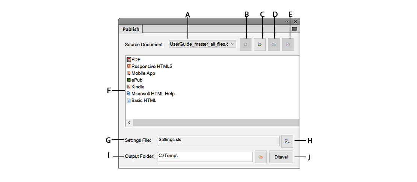Image resolution: width=417 pixels, height=182 pixels.
Task: Browse for output folder with folder icon
Action: [x=260, y=157]
